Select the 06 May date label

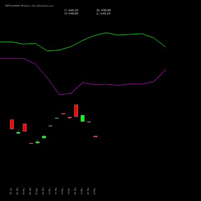click(x=30, y=191)
